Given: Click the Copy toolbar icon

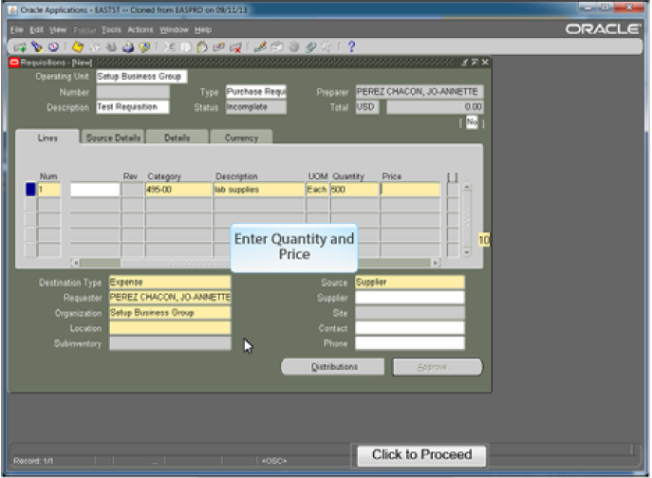Looking at the screenshot, I should pyautogui.click(x=186, y=47).
